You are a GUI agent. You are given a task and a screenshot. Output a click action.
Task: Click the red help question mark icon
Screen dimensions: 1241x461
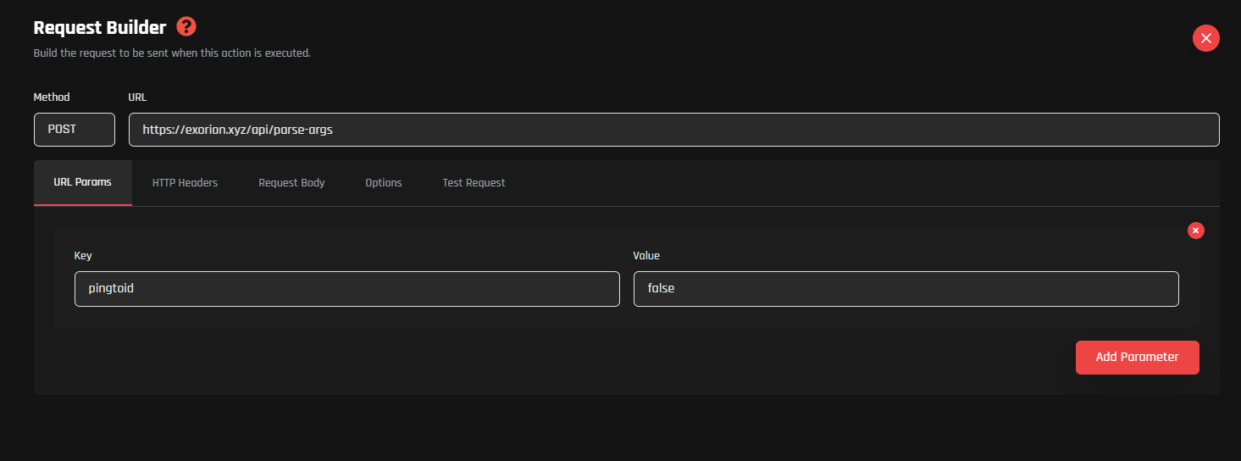point(186,27)
